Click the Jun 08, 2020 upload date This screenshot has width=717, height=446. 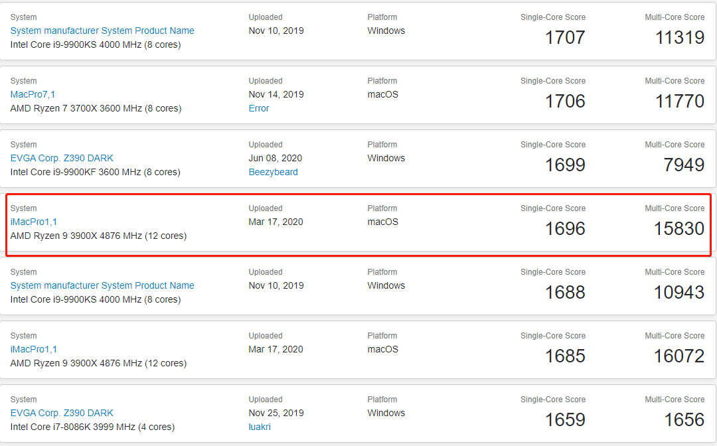click(276, 158)
